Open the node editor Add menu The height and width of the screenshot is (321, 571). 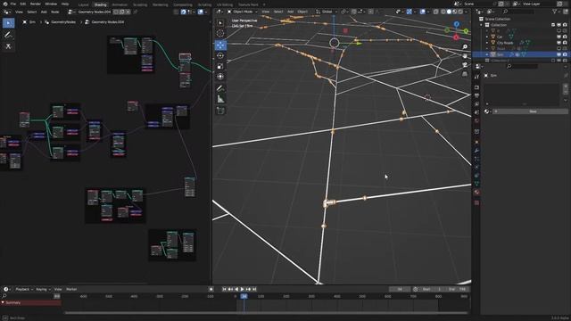[x=44, y=12]
